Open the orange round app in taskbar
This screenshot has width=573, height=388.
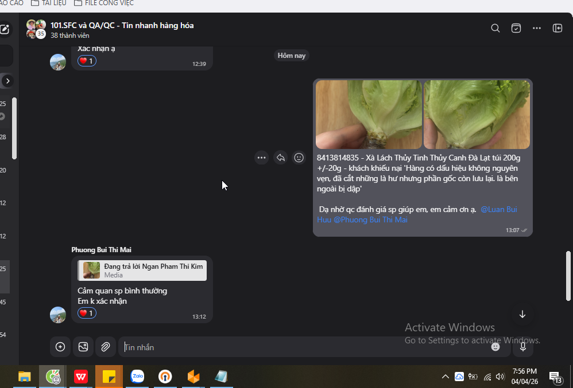click(x=165, y=377)
